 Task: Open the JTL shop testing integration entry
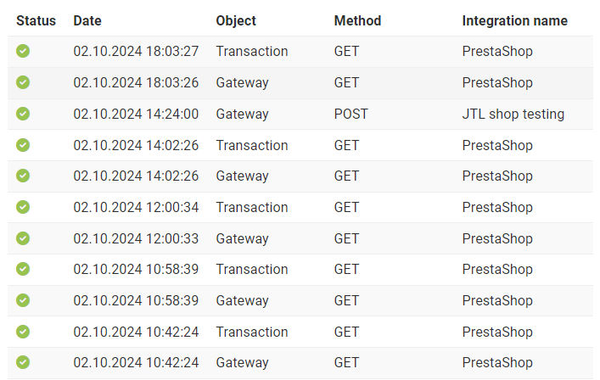[x=513, y=114]
